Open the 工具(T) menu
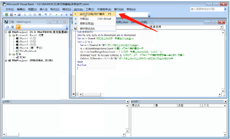Viewport: 230px width, 139px height. pyautogui.click(x=90, y=9)
